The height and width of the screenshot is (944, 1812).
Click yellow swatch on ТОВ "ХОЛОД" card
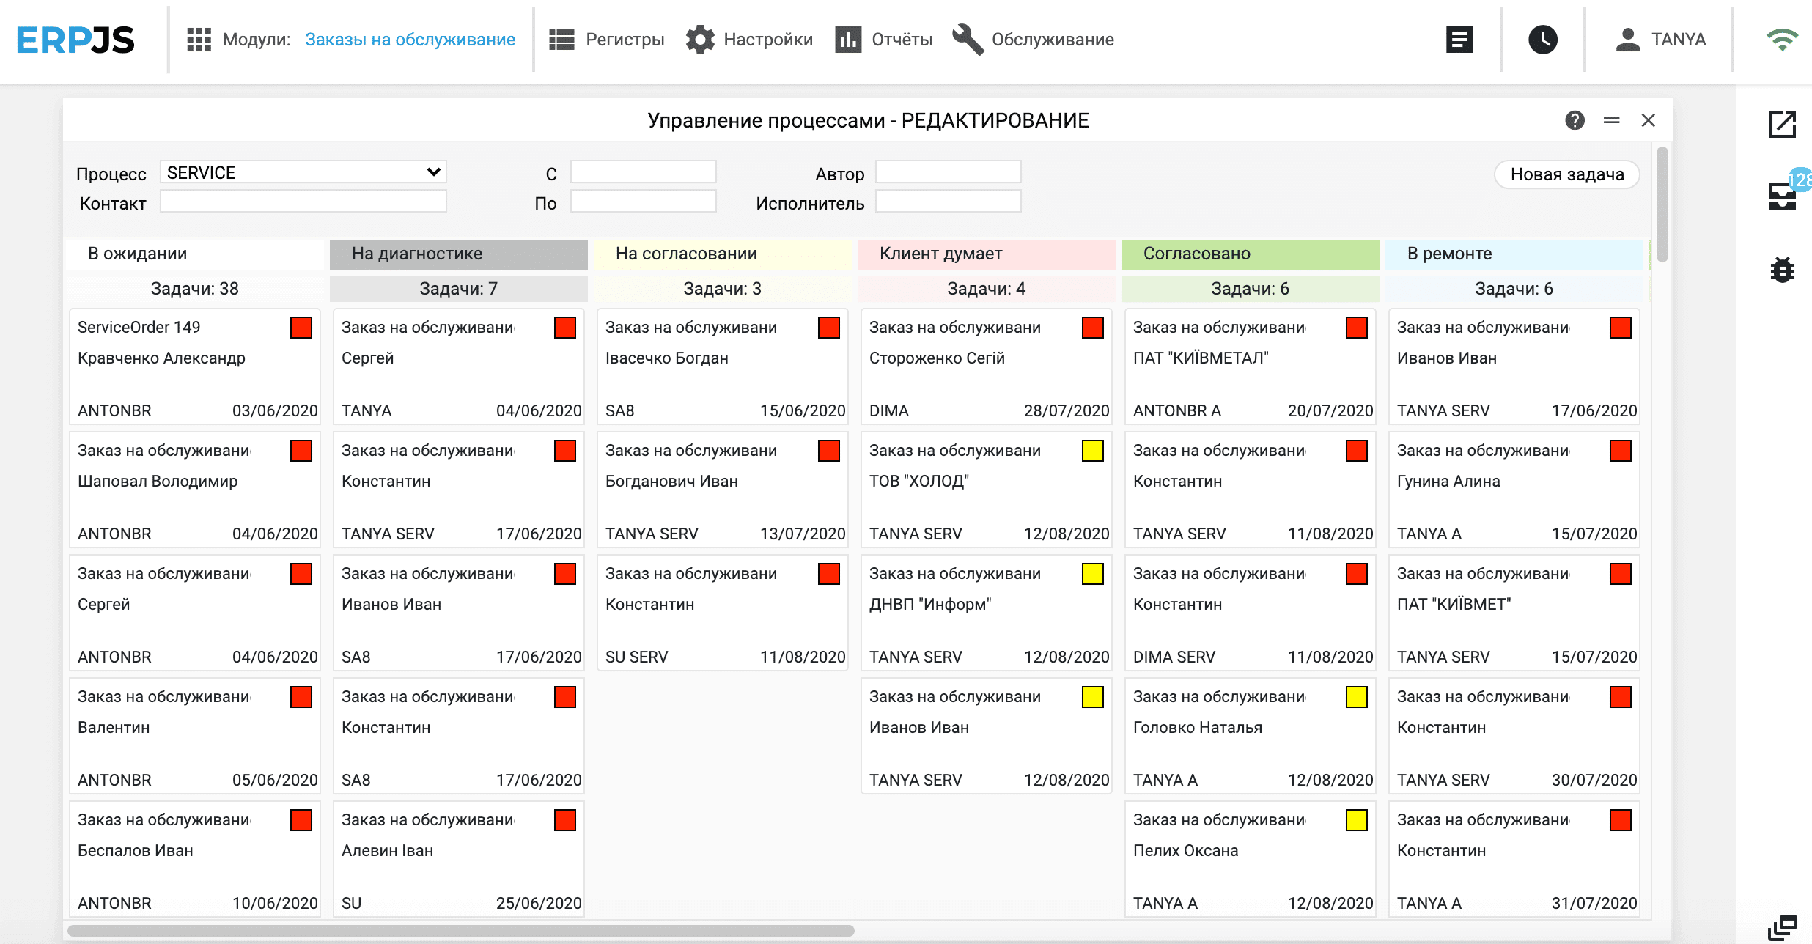(1092, 451)
